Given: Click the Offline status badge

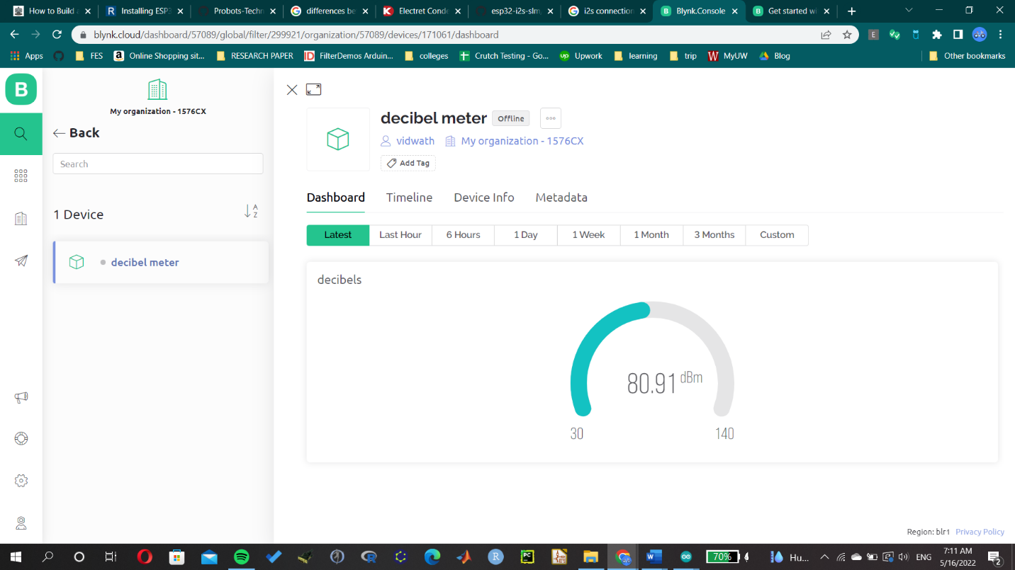Looking at the screenshot, I should (511, 118).
